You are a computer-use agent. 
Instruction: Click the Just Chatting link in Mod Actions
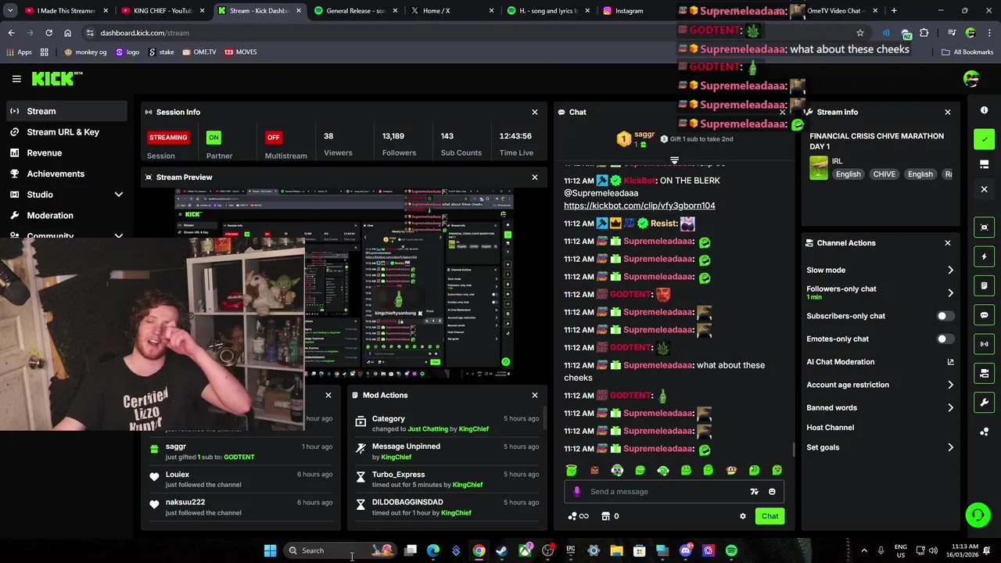tap(428, 429)
